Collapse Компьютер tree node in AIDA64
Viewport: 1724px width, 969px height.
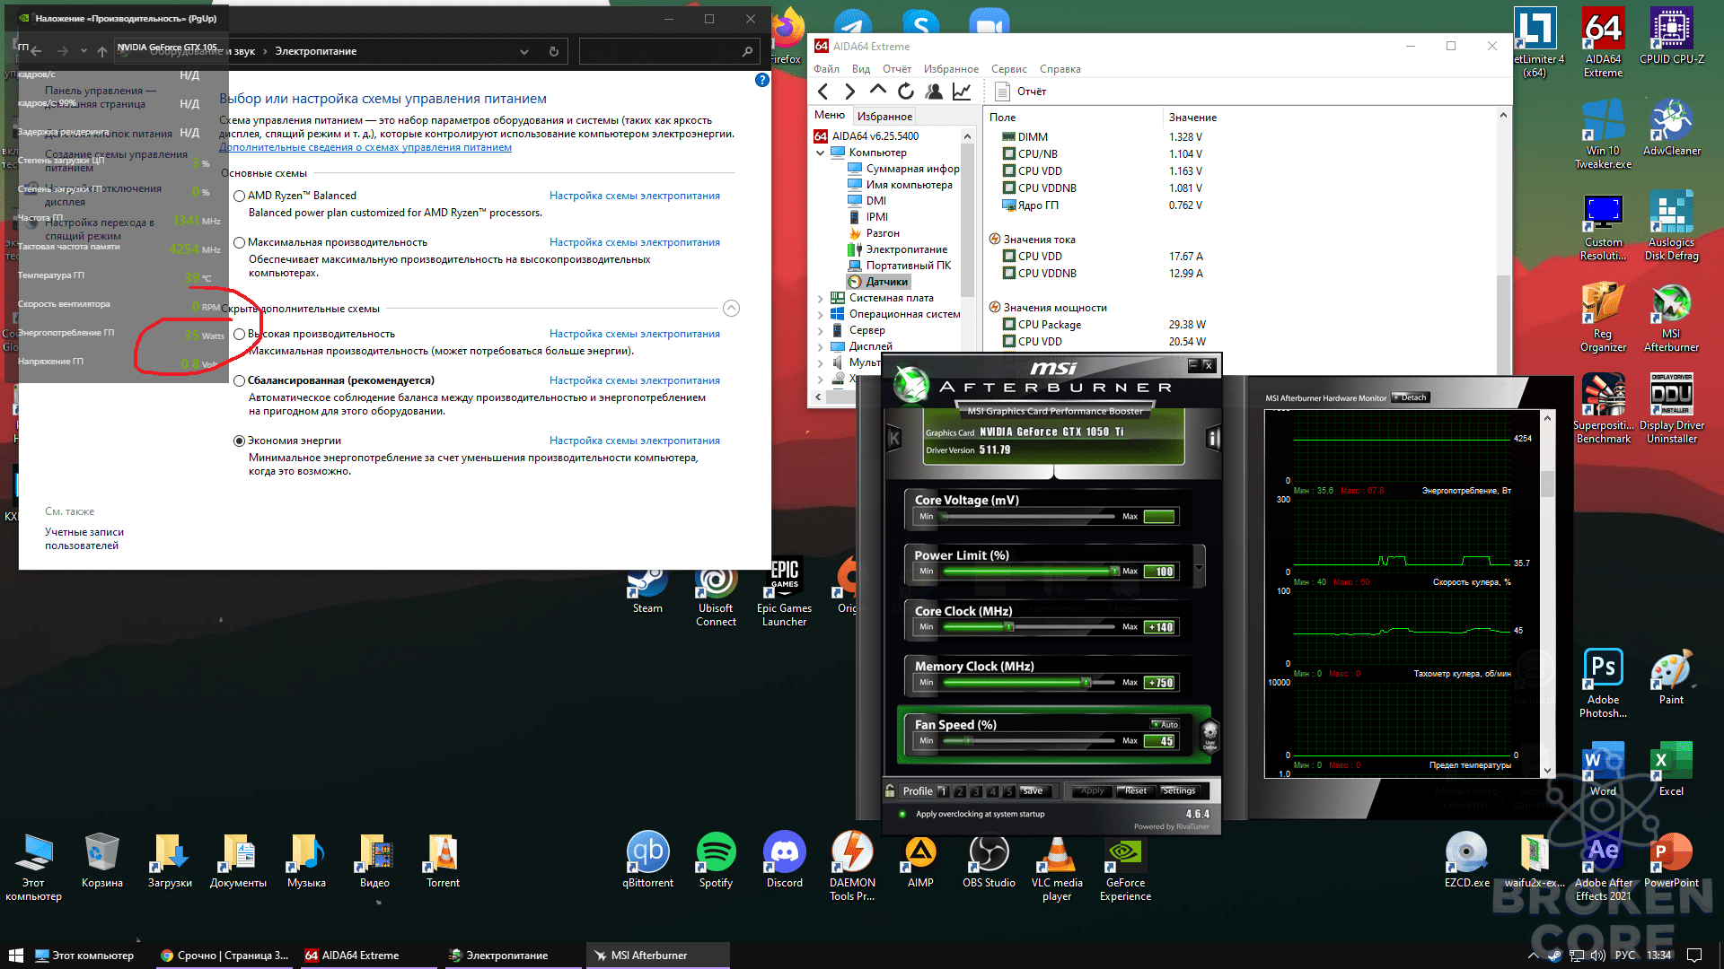pyautogui.click(x=820, y=153)
